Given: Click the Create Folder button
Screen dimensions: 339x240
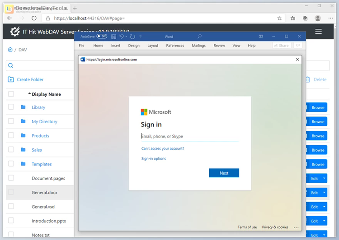Looking at the screenshot, I should coord(25,79).
